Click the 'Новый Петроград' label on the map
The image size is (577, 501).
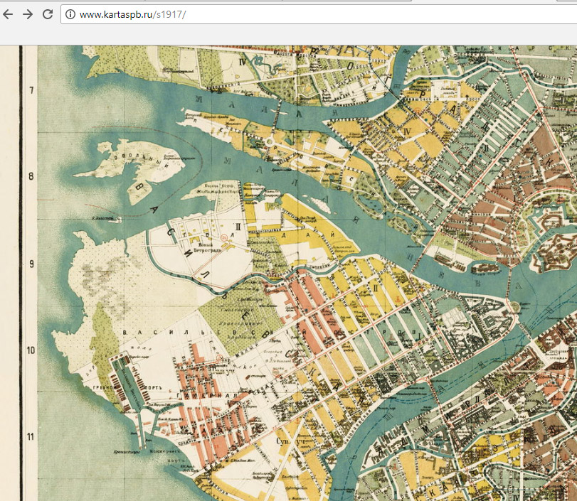point(207,248)
